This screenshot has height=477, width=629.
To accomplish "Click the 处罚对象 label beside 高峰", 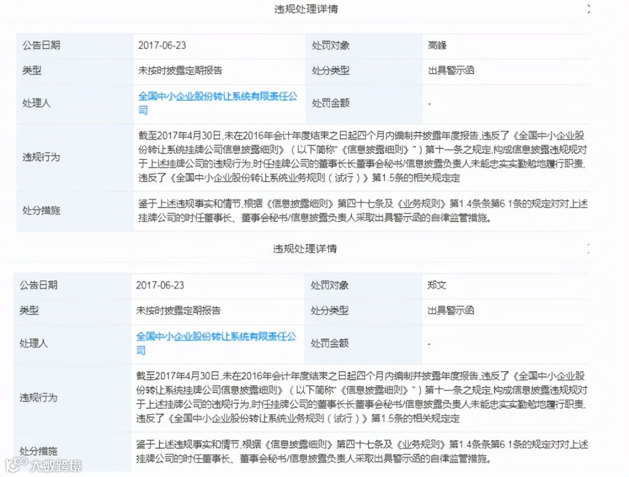I will coord(331,45).
